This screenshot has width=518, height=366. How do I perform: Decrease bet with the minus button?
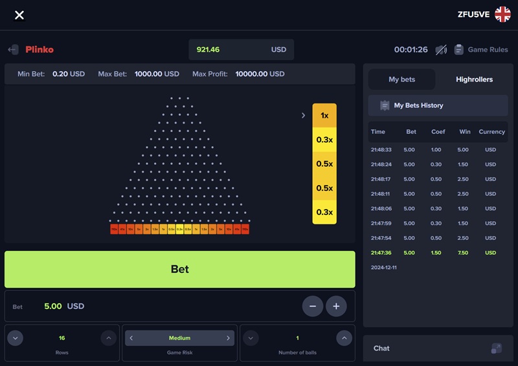tap(312, 306)
